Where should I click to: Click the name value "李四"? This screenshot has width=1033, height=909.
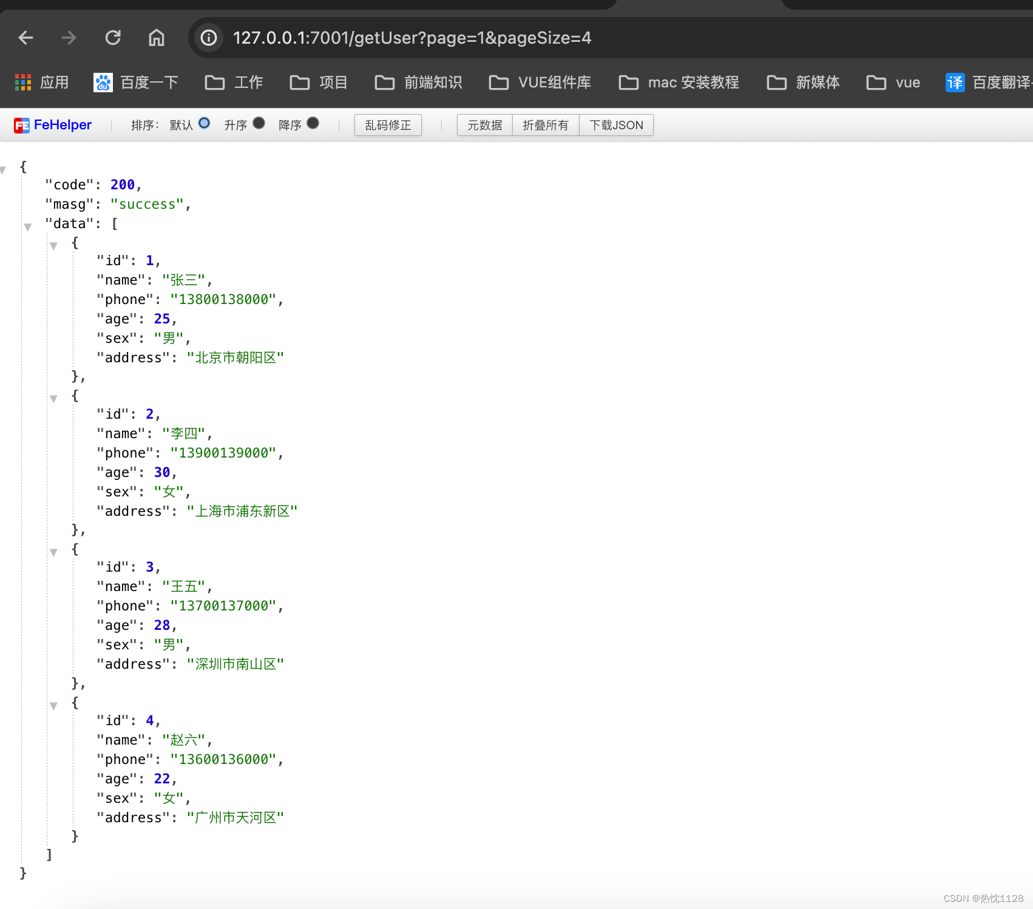pyautogui.click(x=184, y=433)
